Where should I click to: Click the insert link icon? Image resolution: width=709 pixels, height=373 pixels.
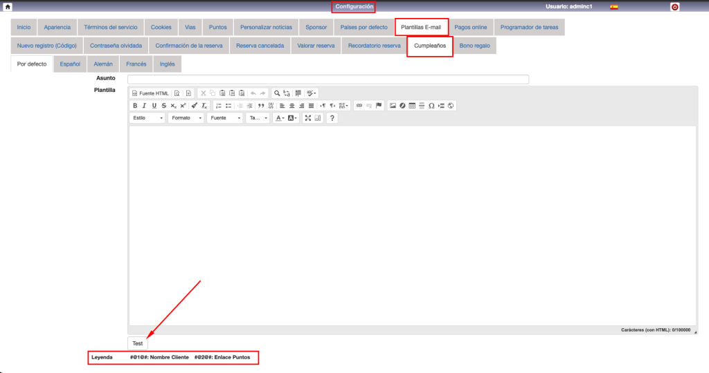[x=359, y=106]
